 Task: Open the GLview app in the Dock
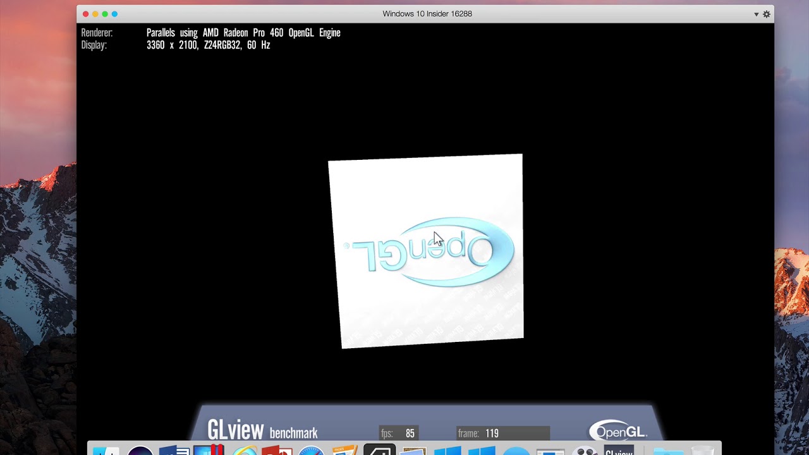point(619,450)
